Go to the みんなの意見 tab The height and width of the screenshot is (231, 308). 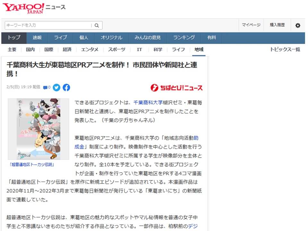click(x=148, y=38)
